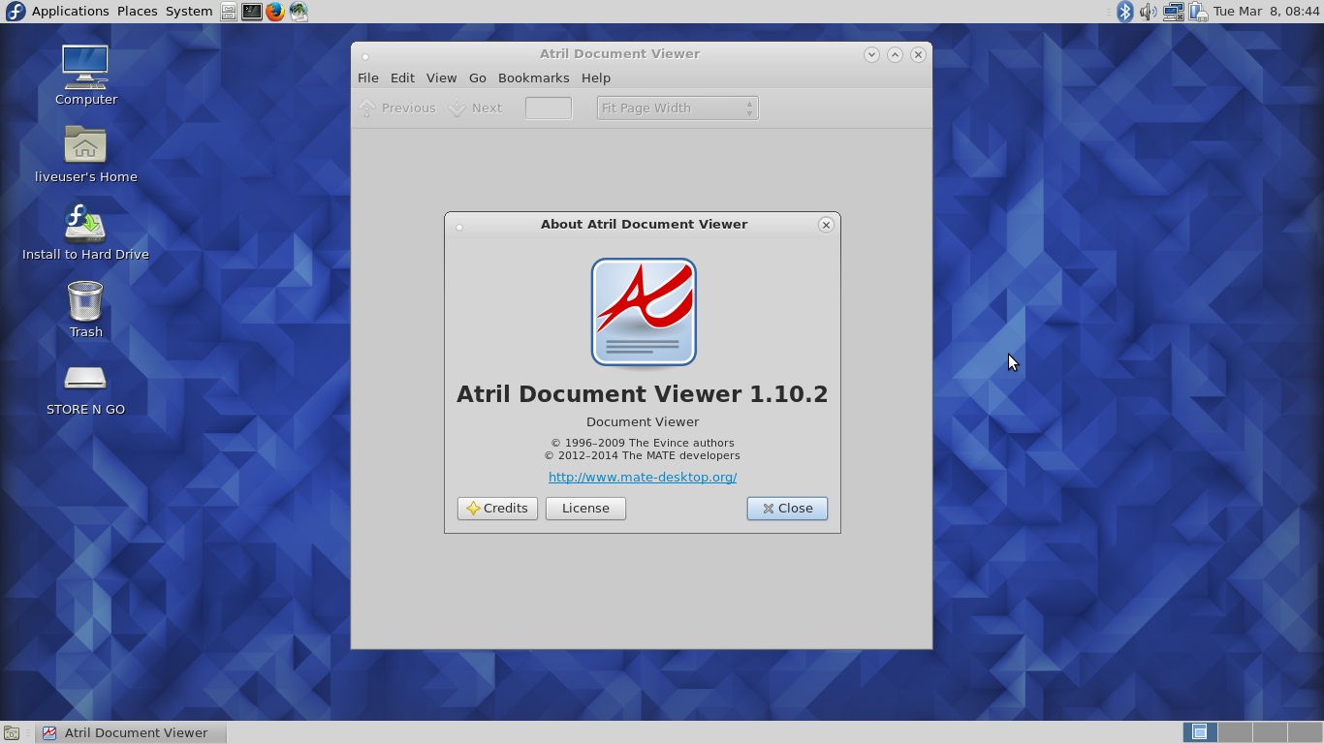Viewport: 1324px width, 744px height.
Task: Open the Bookmarks menu in Atril
Action: click(533, 77)
